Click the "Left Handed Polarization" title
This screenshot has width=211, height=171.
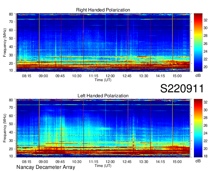[x=103, y=96]
